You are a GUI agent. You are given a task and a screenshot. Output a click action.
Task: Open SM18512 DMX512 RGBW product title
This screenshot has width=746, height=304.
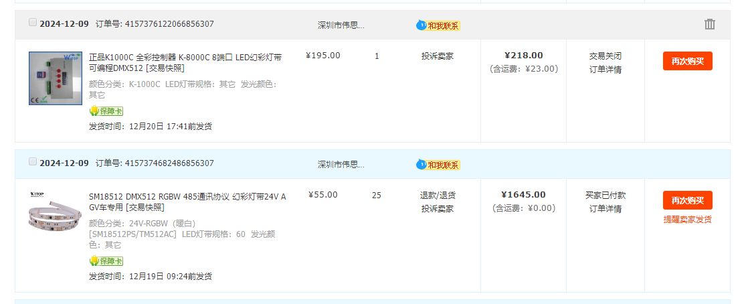[187, 202]
